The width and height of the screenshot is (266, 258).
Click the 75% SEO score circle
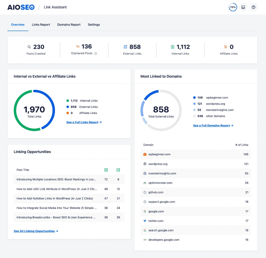(233, 7)
